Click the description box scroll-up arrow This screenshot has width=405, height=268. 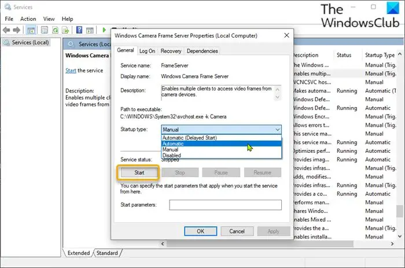click(x=277, y=89)
